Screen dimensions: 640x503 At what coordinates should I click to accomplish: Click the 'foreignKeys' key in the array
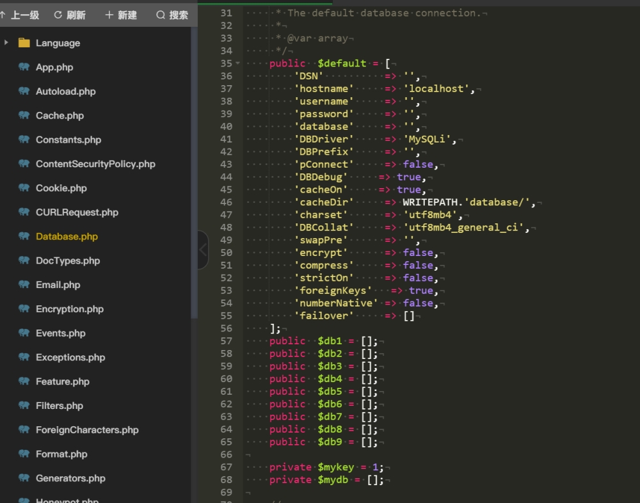[333, 291]
